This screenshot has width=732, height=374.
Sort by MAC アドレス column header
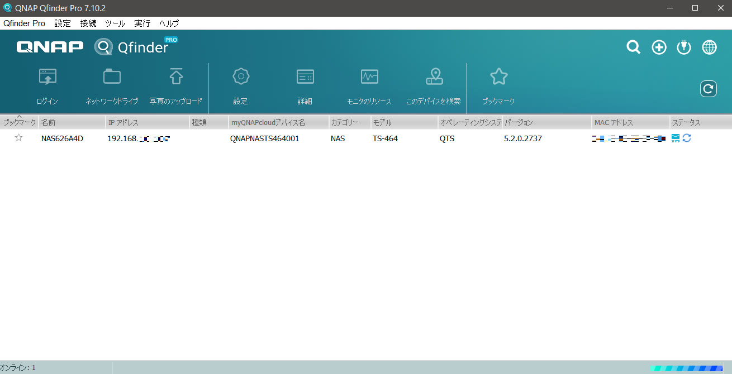631,122
